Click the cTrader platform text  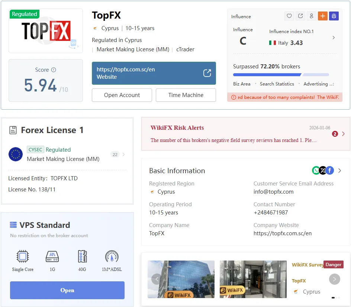tap(185, 49)
